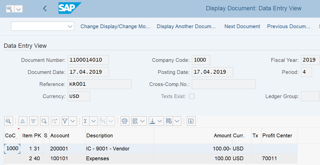The width and height of the screenshot is (320, 165).
Task: Click posting key cell 40
Action: coord(38,158)
